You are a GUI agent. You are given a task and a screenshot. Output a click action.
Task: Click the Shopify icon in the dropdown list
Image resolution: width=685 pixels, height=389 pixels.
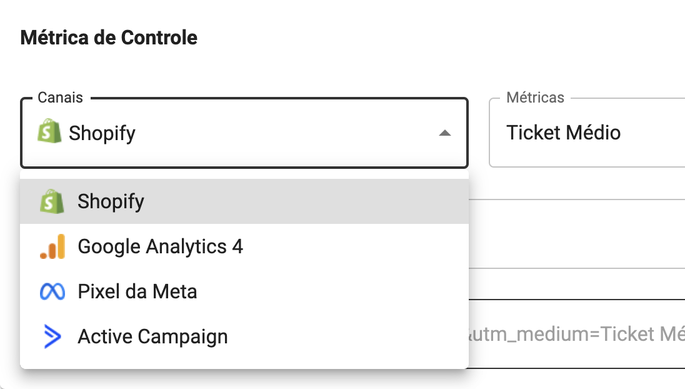pyautogui.click(x=52, y=201)
